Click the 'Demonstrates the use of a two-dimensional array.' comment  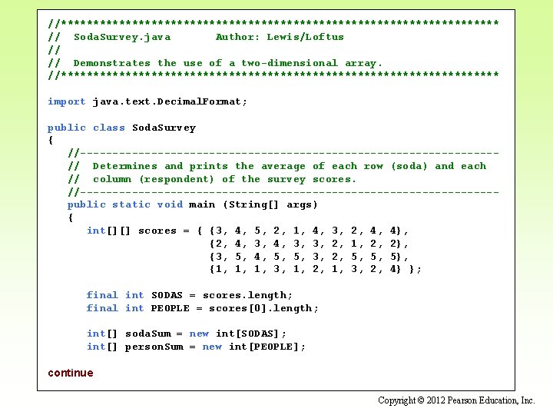coord(227,63)
